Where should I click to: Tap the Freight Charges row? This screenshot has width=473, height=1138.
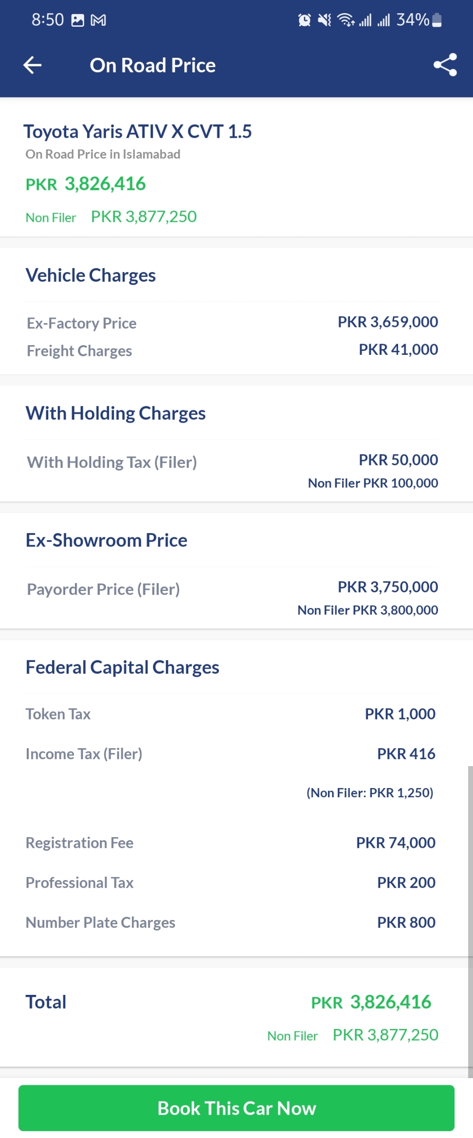(x=232, y=350)
